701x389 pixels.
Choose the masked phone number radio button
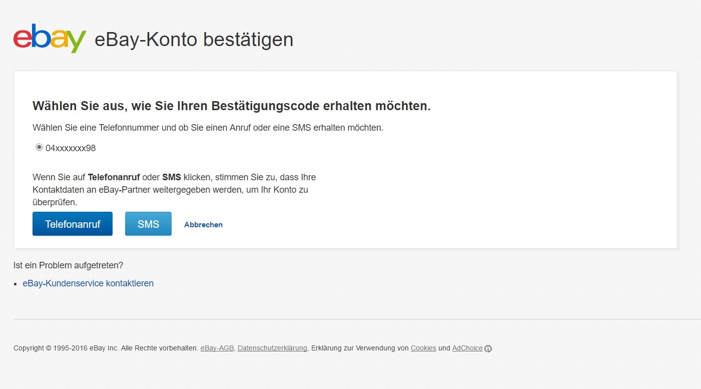coord(39,147)
